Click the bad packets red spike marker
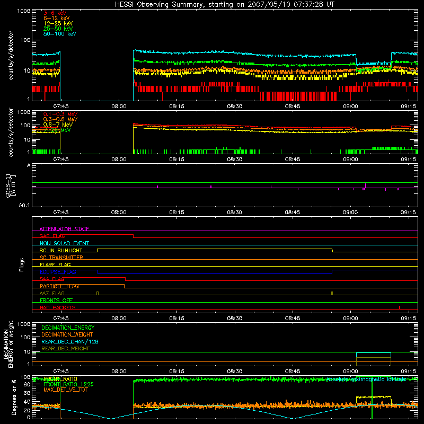This screenshot has height=424, width=424. coord(400,307)
